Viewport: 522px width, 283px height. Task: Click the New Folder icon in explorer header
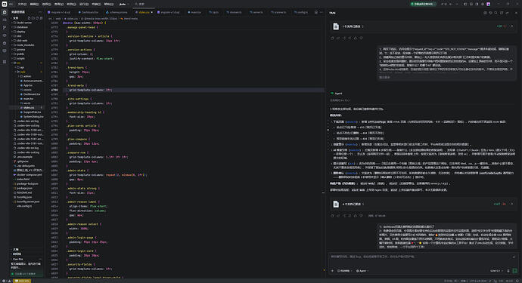(33, 18)
